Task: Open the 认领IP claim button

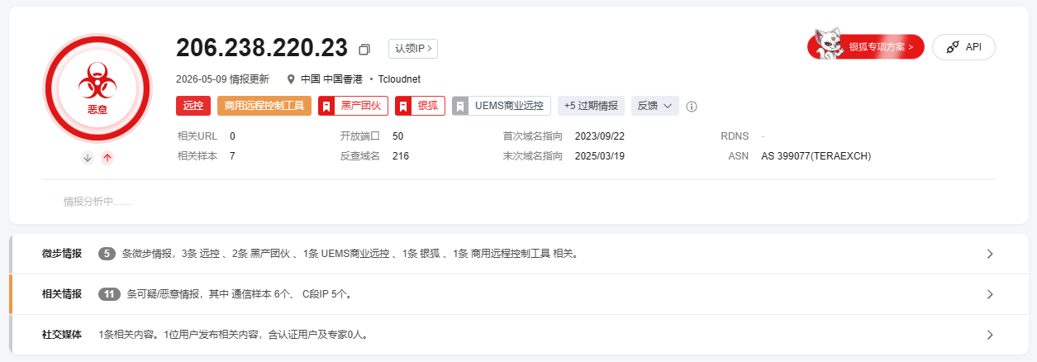Action: pos(413,49)
